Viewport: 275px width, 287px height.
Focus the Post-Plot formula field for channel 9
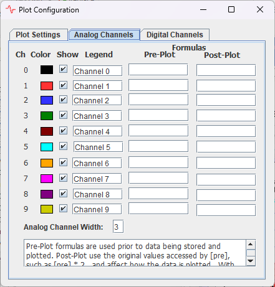click(226, 210)
